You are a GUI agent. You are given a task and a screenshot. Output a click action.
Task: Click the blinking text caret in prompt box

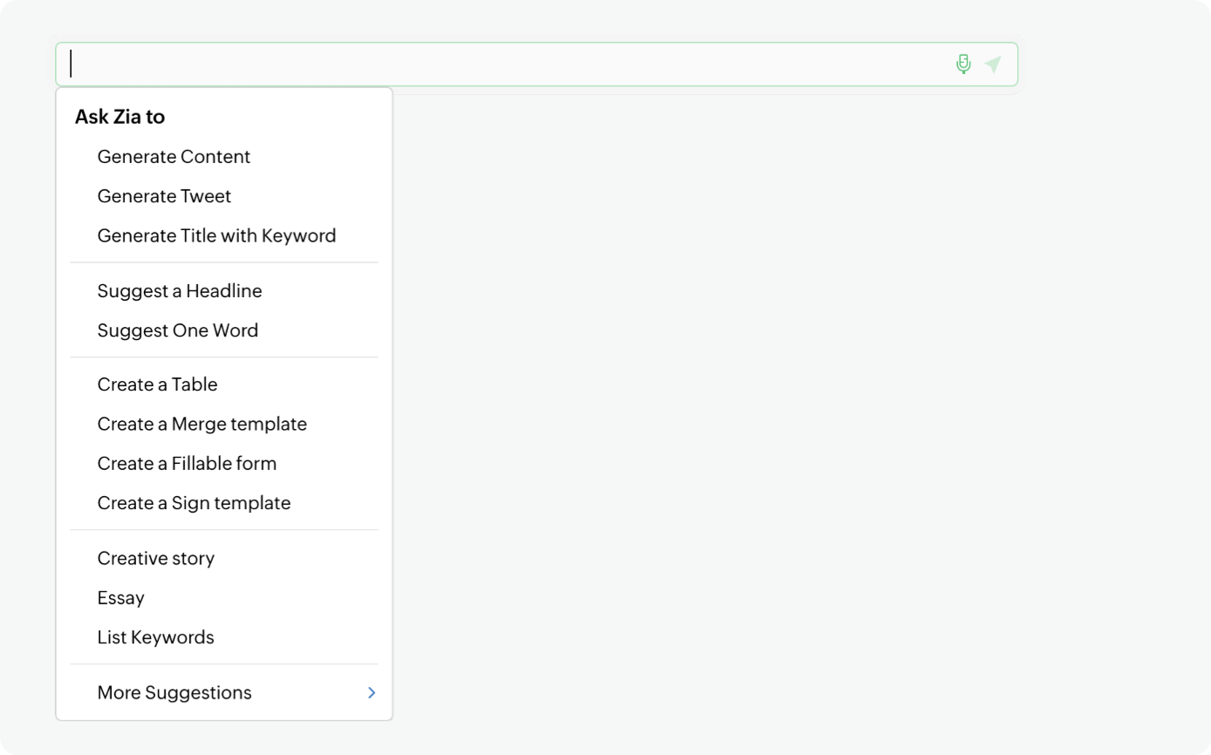tap(72, 65)
